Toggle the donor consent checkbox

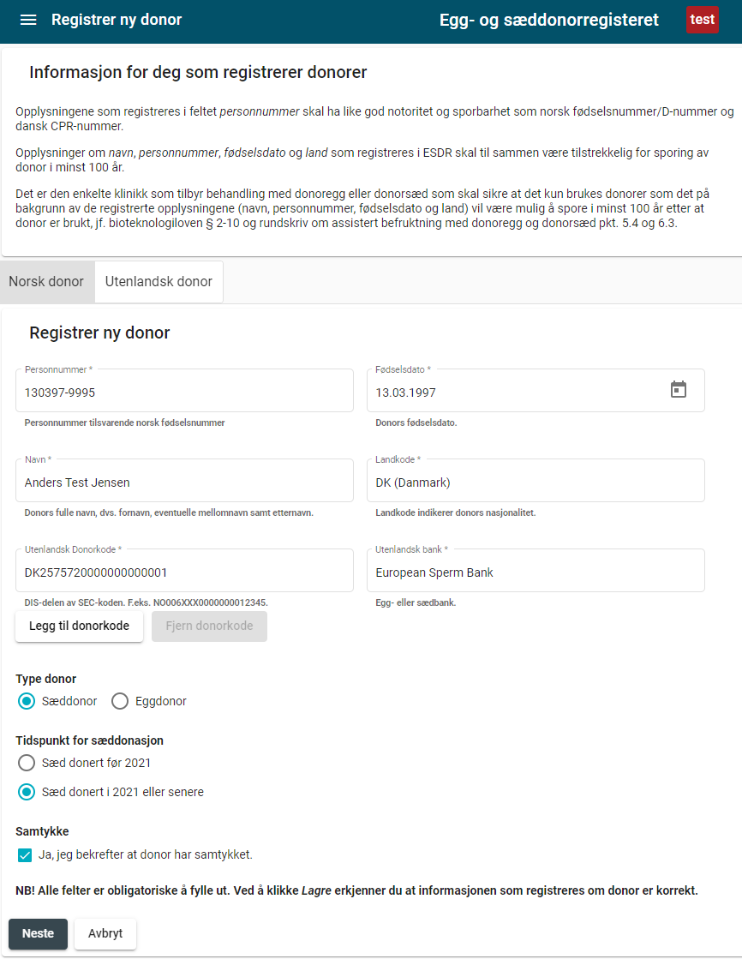click(25, 854)
